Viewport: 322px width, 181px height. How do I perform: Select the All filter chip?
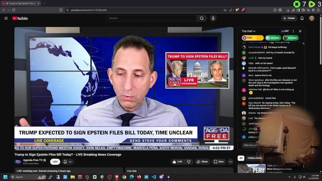[241, 158]
